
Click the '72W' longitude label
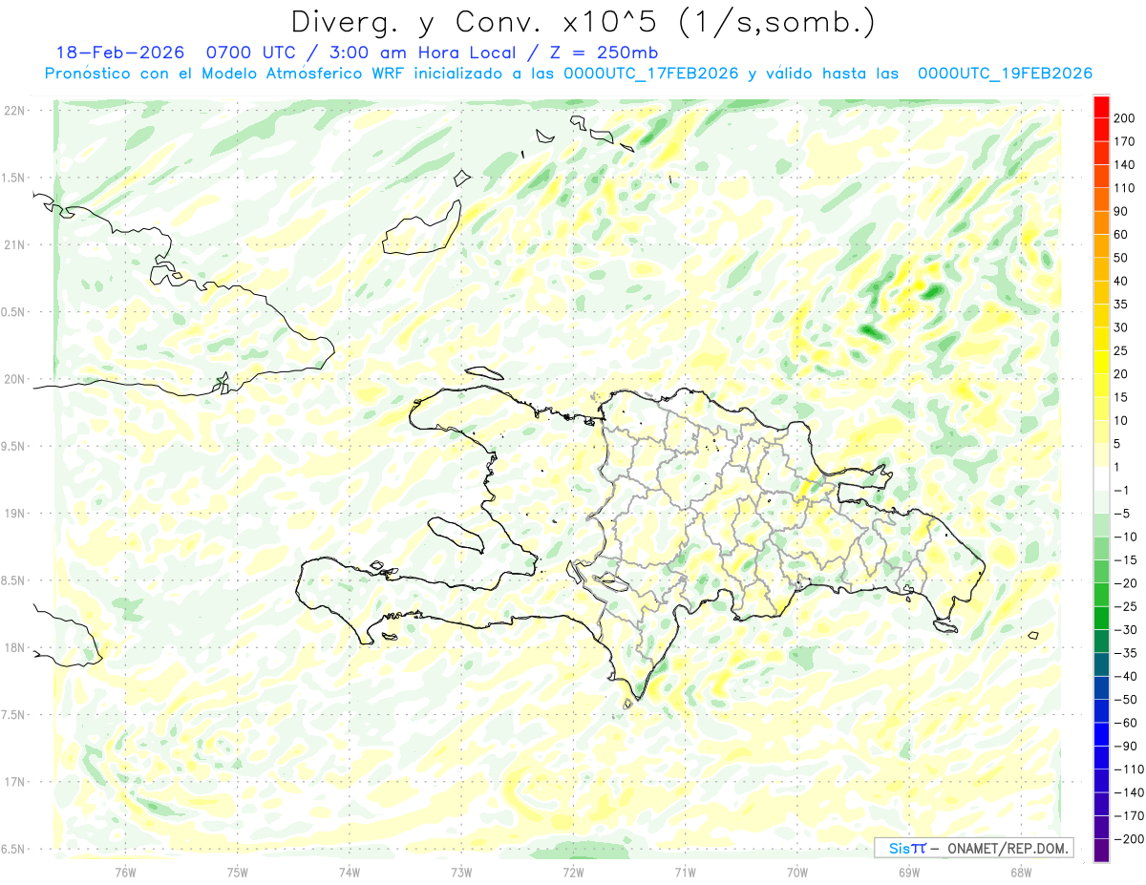[x=573, y=872]
